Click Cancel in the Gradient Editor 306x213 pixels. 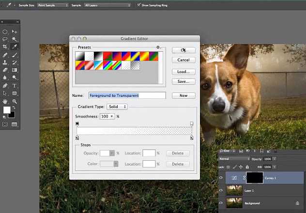coord(184,60)
